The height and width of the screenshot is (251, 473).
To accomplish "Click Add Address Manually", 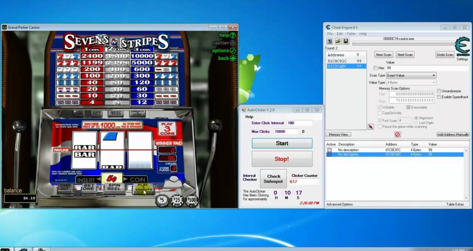I will [453, 134].
